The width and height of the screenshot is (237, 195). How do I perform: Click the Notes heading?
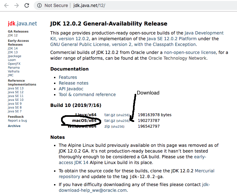point(58,137)
